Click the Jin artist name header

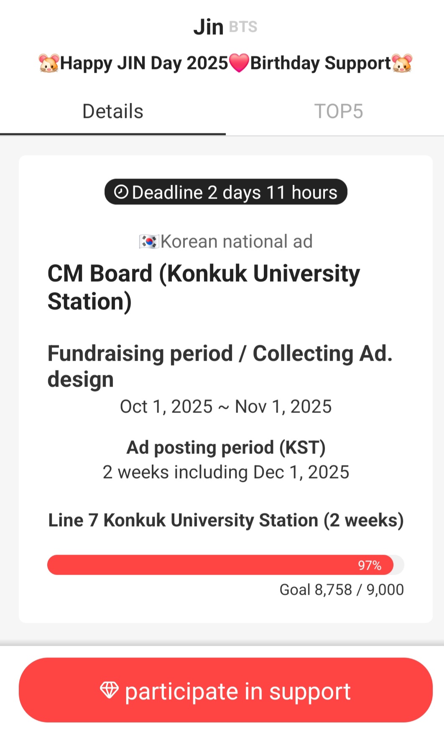208,27
